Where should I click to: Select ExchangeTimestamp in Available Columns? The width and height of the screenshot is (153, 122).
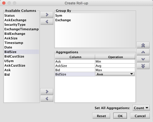(21, 29)
